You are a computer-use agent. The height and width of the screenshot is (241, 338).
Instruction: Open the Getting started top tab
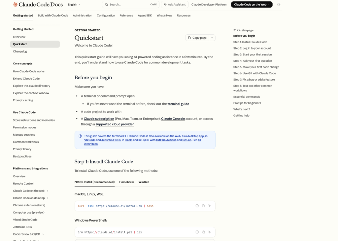click(x=23, y=16)
